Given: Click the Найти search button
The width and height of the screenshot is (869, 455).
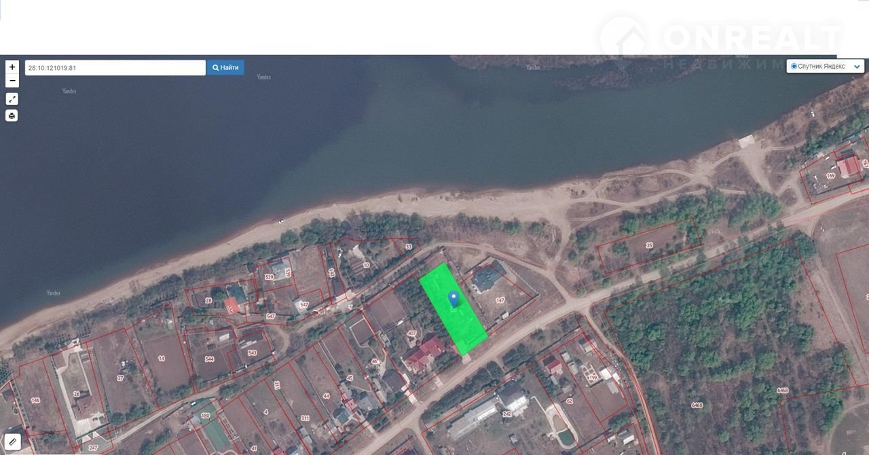Looking at the screenshot, I should (x=225, y=68).
